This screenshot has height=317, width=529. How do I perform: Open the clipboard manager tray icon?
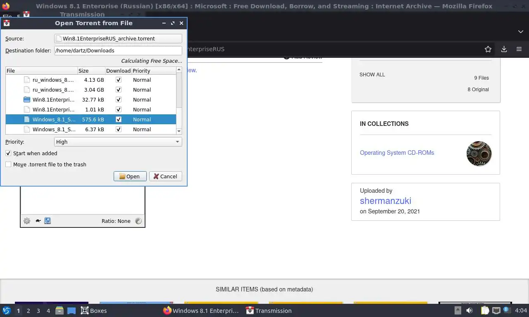(x=485, y=310)
